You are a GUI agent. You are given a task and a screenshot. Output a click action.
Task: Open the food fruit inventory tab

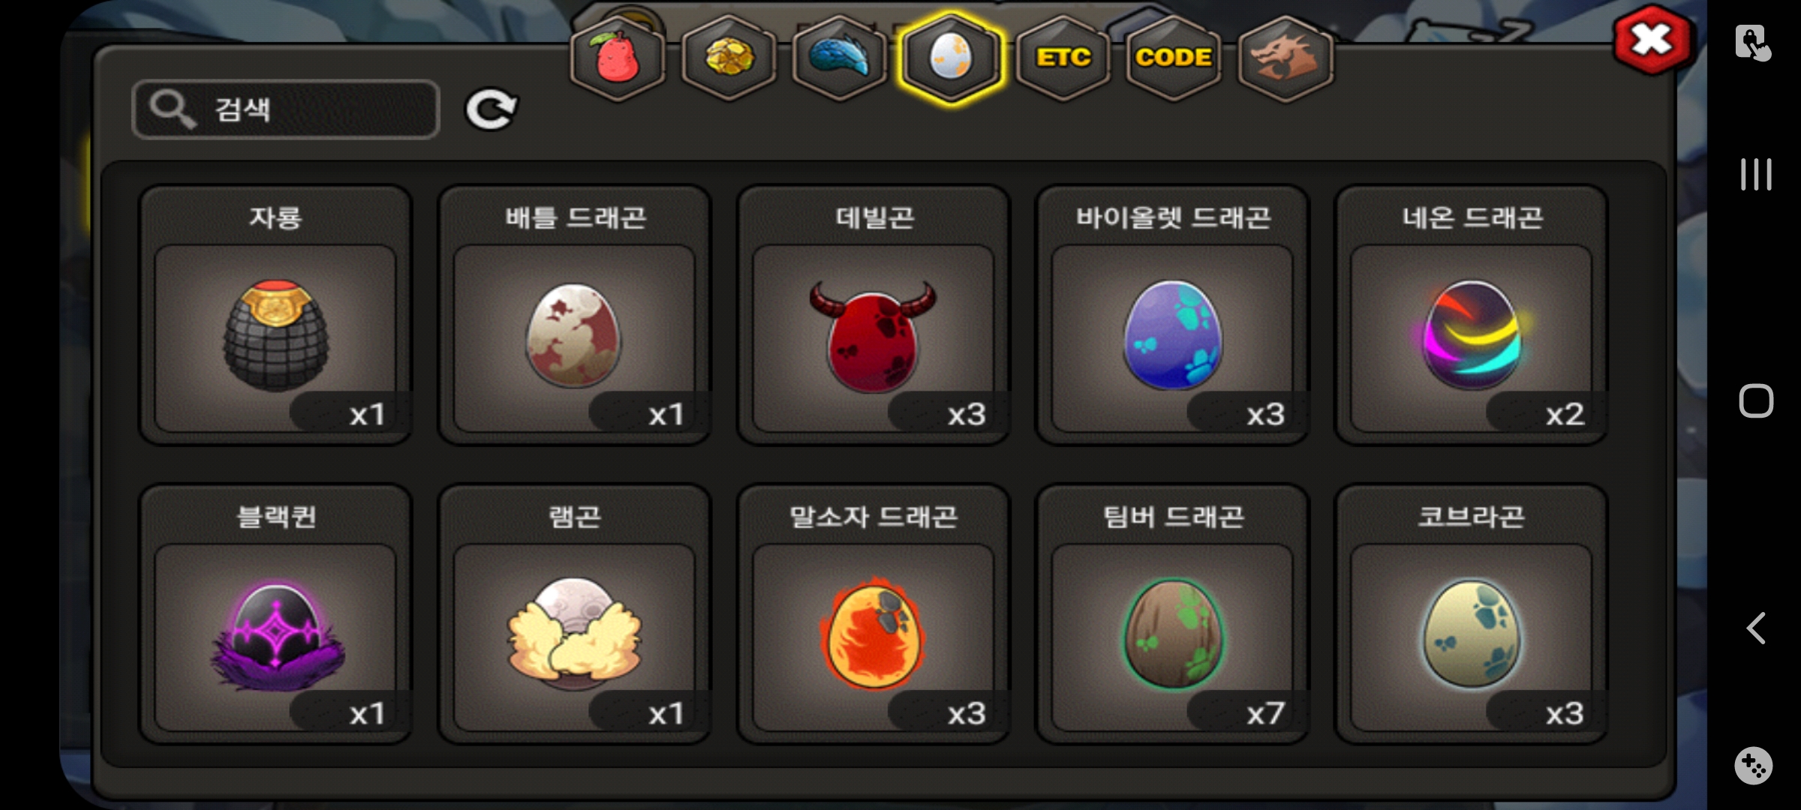(618, 58)
